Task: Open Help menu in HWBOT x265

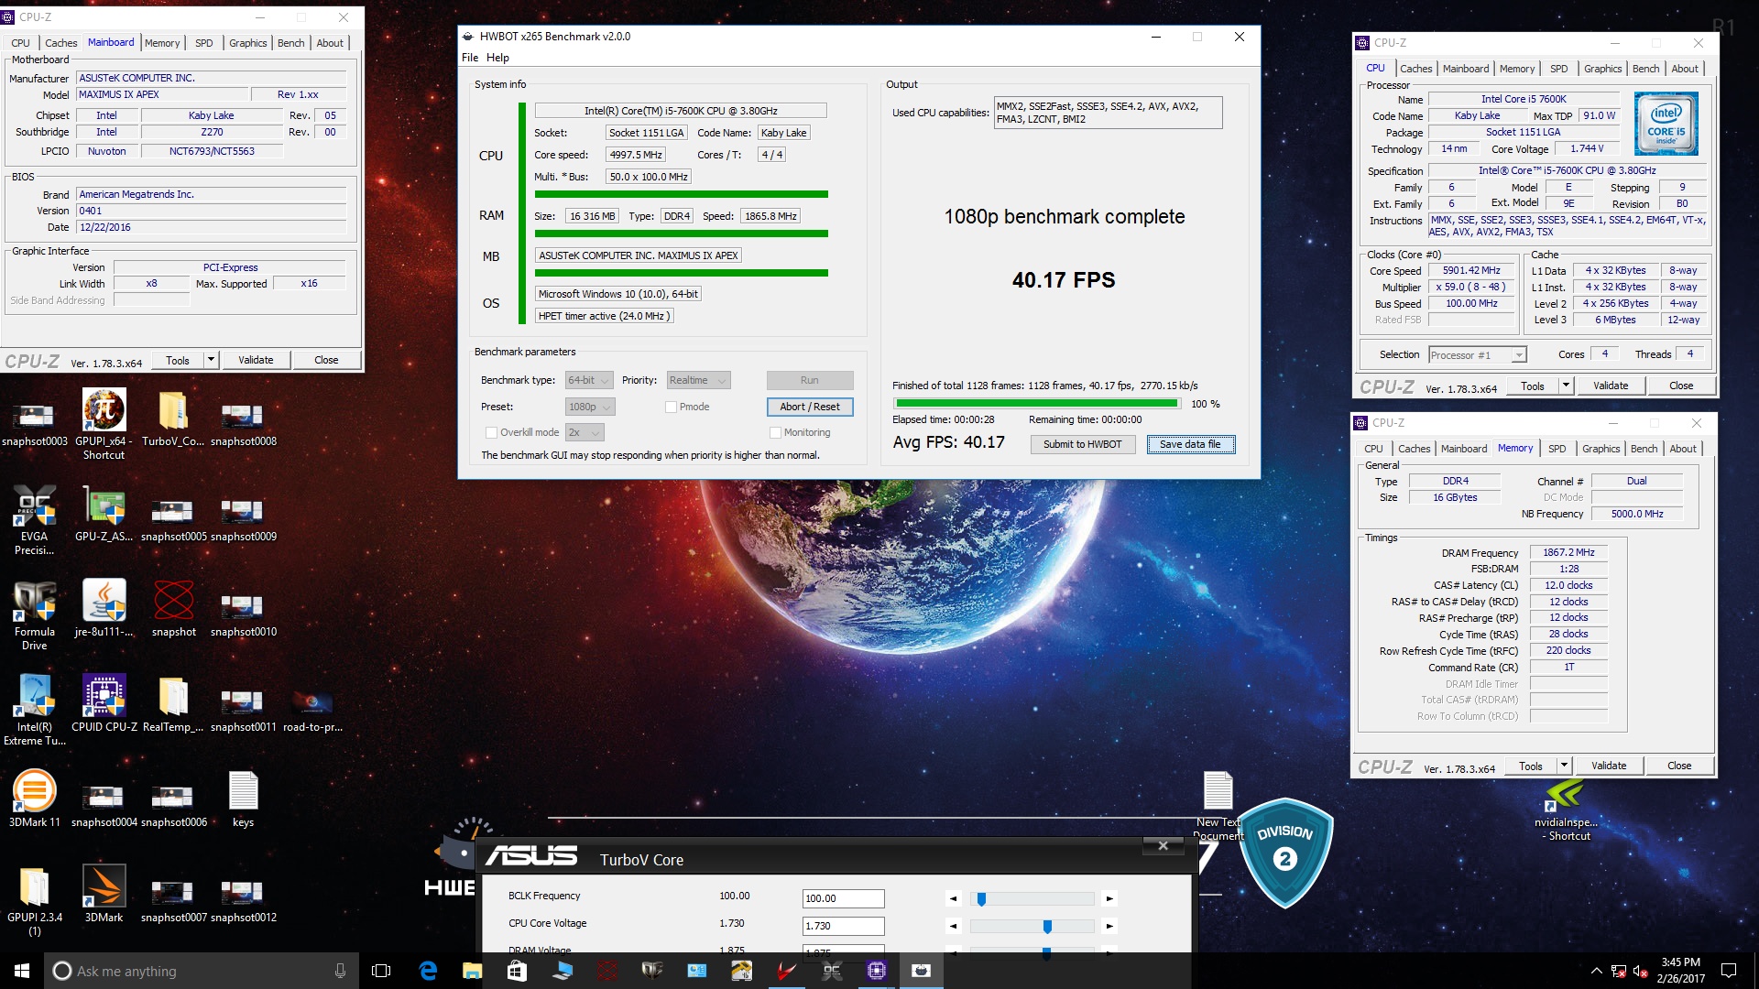Action: [497, 58]
